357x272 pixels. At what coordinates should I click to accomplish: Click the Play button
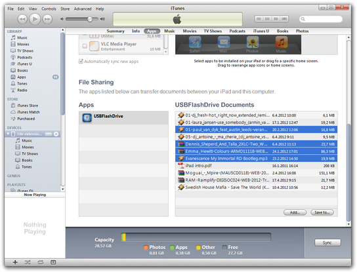click(35, 19)
